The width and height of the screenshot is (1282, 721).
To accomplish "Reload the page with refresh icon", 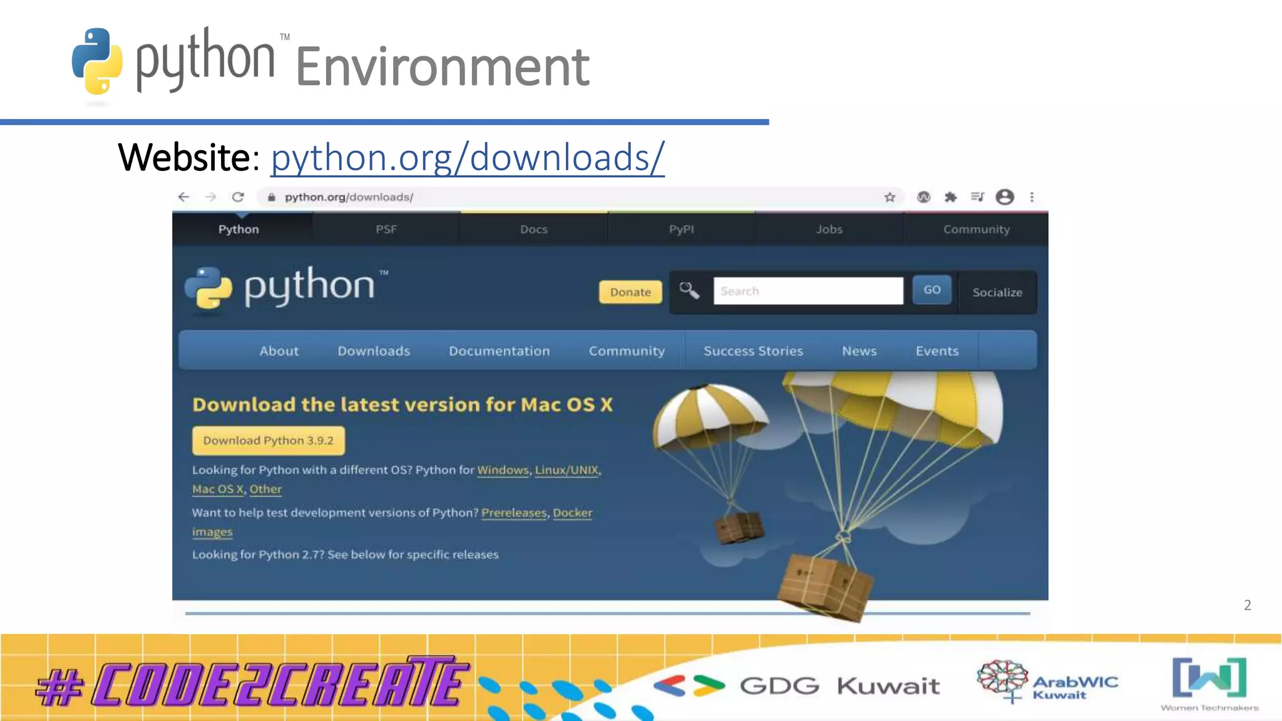I will [238, 197].
